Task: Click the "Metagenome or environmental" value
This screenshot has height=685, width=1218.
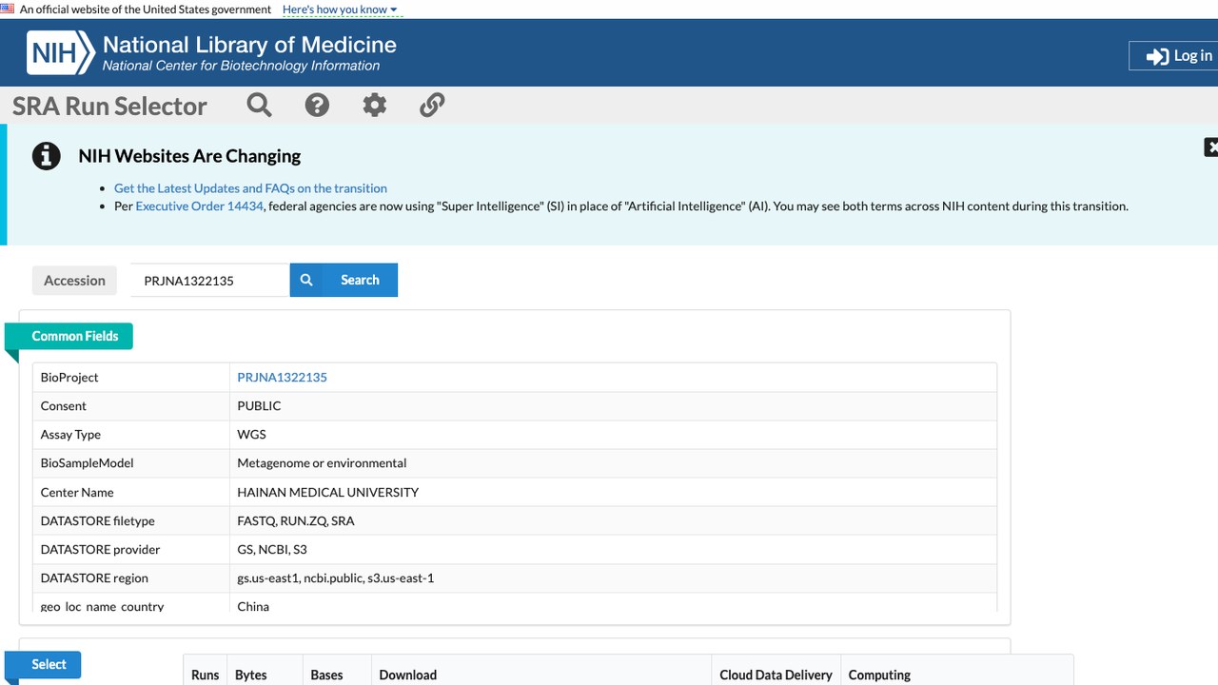Action: click(322, 463)
